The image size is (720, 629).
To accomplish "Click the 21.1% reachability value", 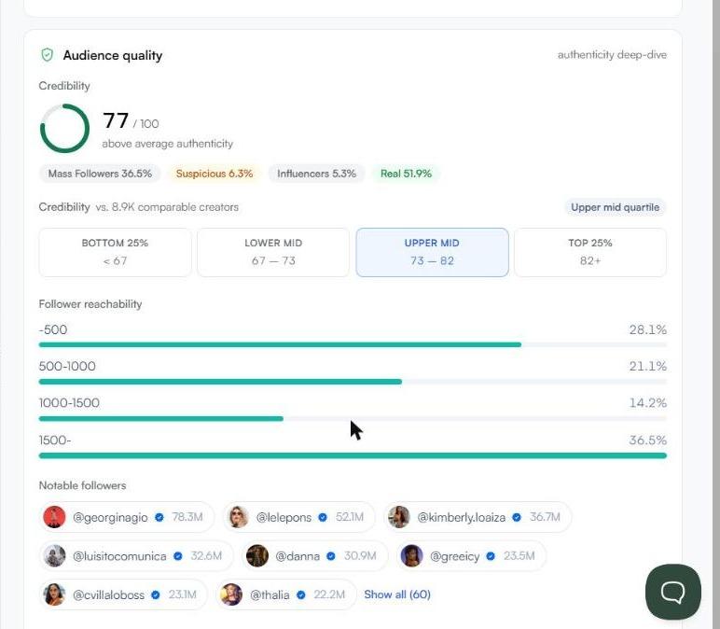I will (x=647, y=366).
